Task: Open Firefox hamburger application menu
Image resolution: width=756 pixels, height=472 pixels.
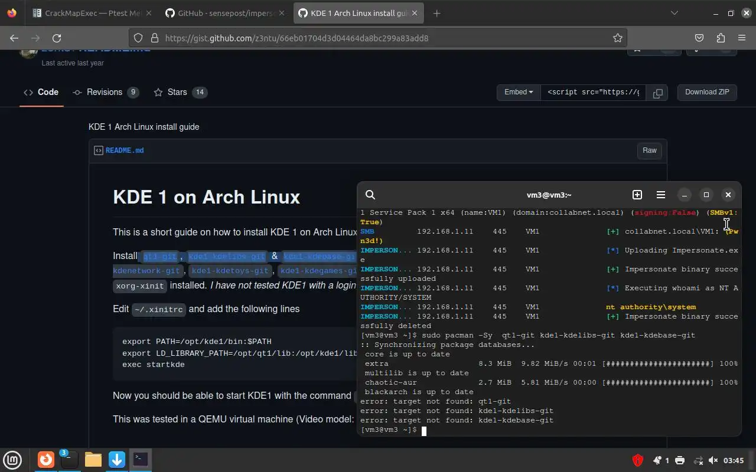Action: click(742, 38)
